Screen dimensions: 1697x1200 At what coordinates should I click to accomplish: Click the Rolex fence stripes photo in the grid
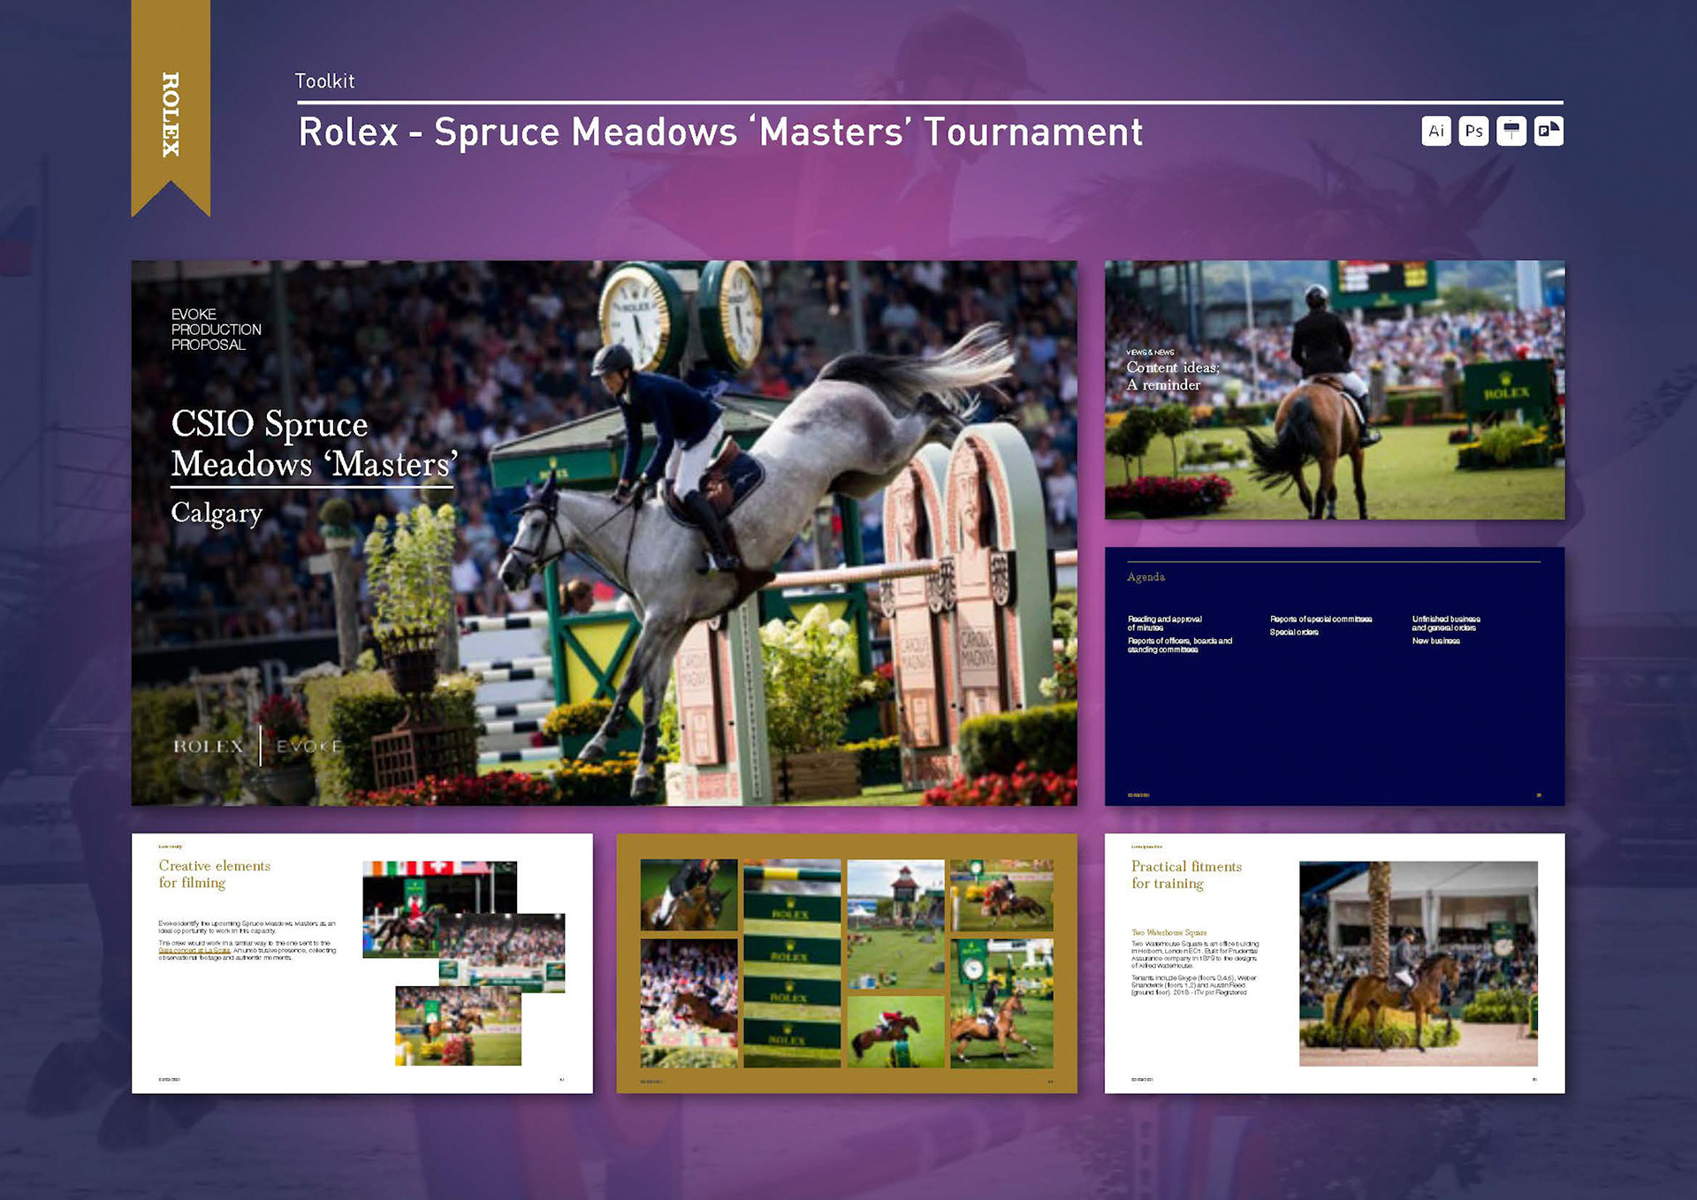click(791, 963)
